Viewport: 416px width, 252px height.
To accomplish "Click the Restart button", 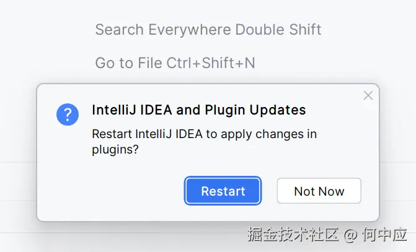I will coord(223,191).
